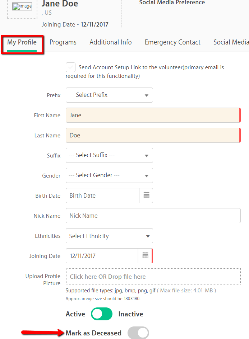Image resolution: width=249 pixels, height=339 pixels.
Task: Switch to the My Profile tab
Action: click(x=22, y=42)
